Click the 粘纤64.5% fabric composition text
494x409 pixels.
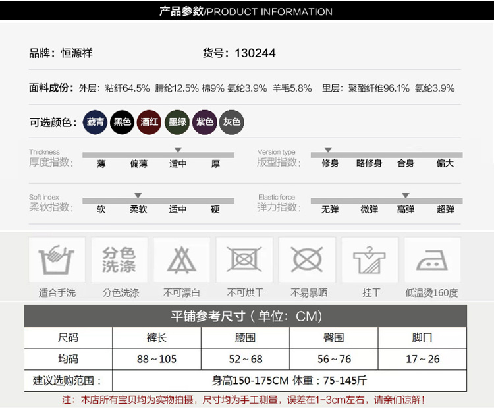point(128,88)
